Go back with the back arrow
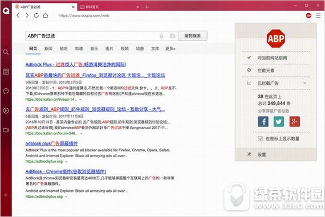This screenshot has width=325, height=217. pos(18,15)
